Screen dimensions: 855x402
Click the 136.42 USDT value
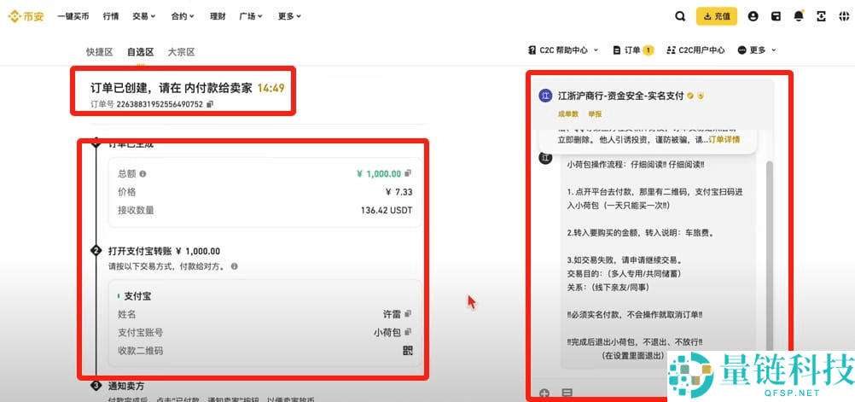coord(387,211)
